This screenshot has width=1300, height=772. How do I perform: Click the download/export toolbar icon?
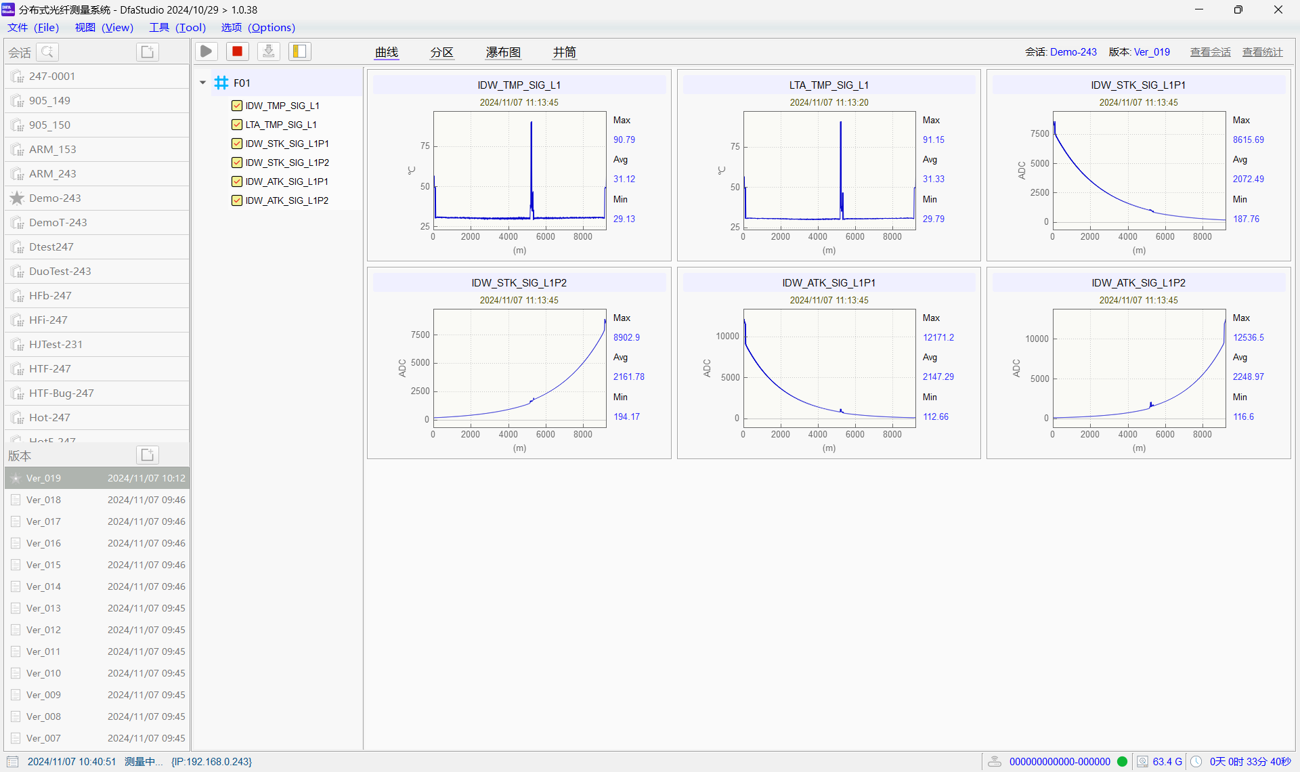(269, 51)
